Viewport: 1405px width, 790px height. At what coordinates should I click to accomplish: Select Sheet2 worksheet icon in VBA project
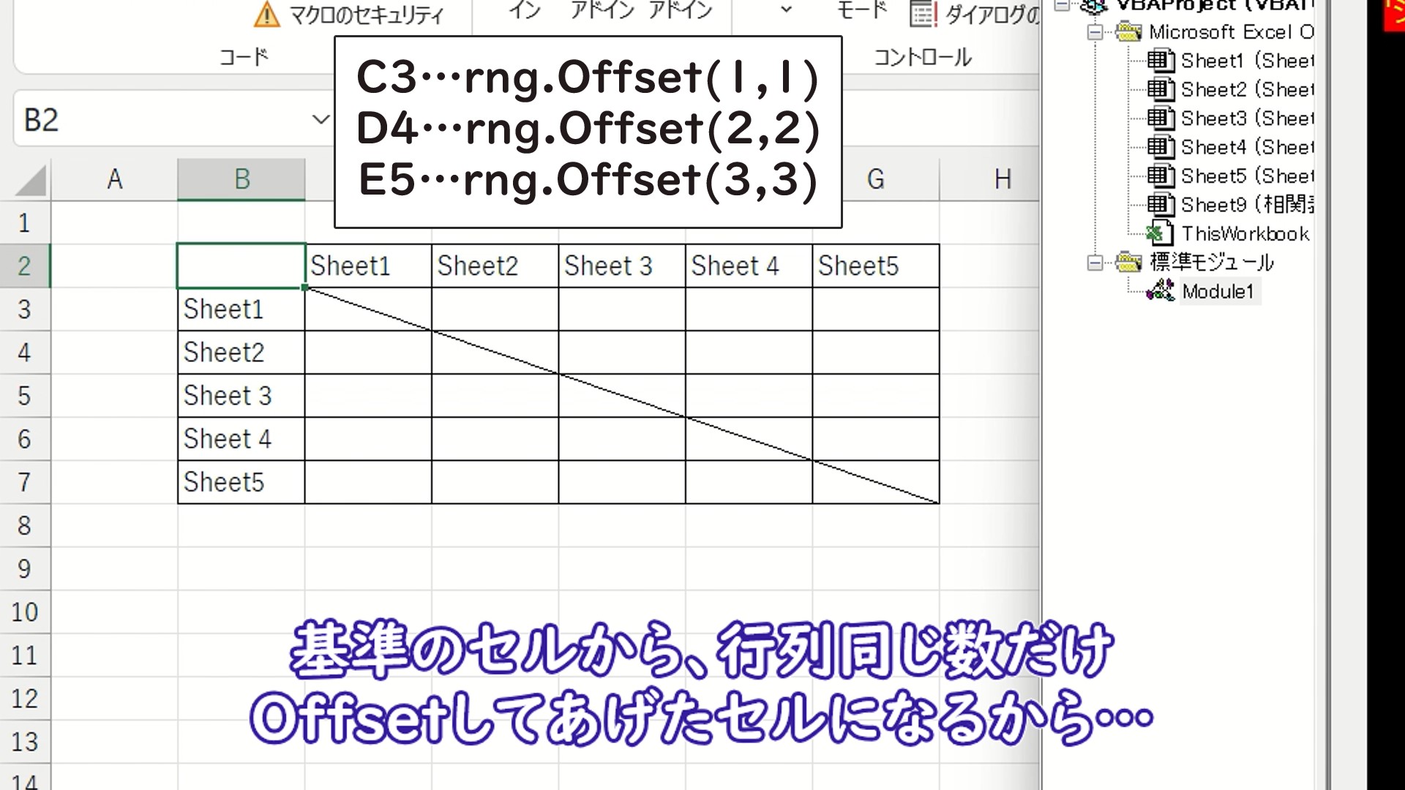pyautogui.click(x=1160, y=89)
